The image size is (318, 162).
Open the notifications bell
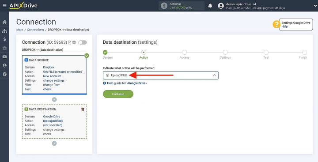pyautogui.click(x=210, y=6)
